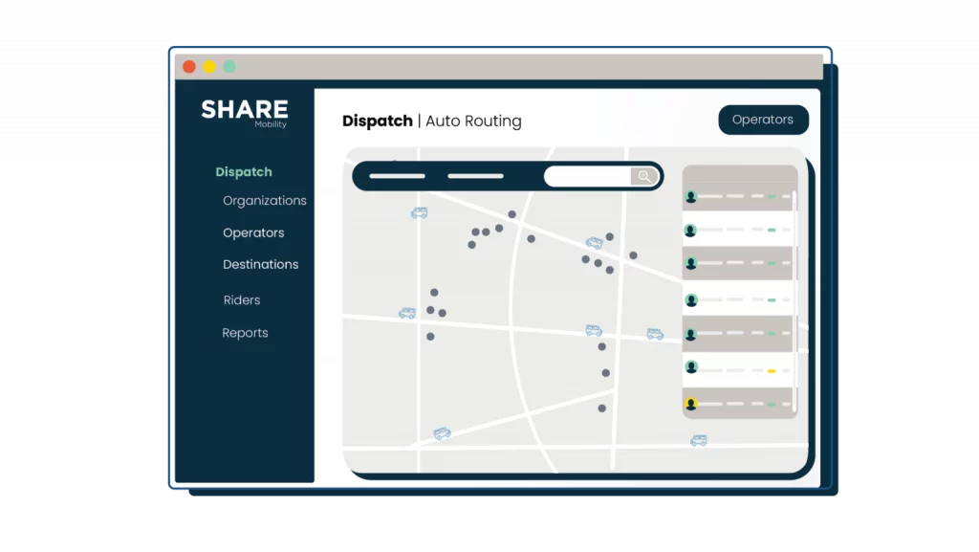Click the SHARE Mobility logo
Screen dimensions: 979x552
(244, 112)
